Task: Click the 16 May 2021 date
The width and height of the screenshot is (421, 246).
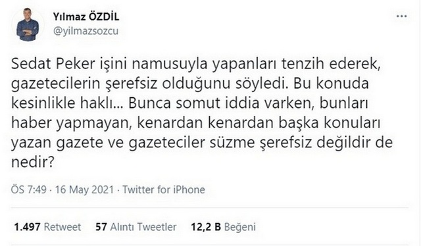Action: [84, 189]
